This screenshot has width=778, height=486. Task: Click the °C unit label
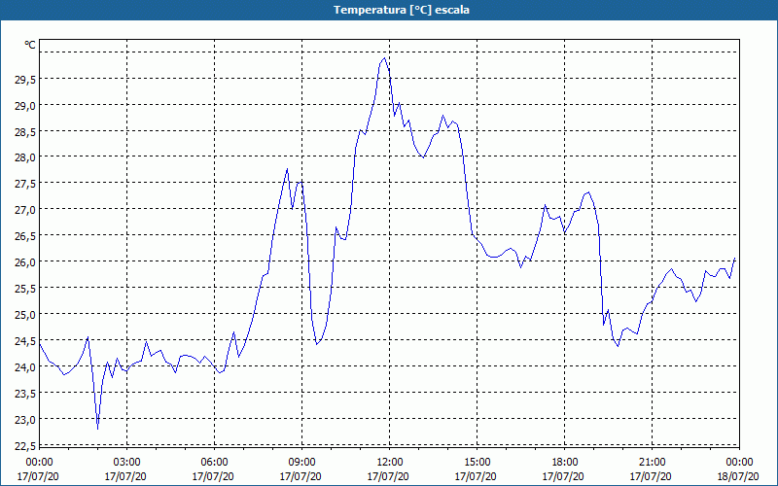(x=30, y=45)
